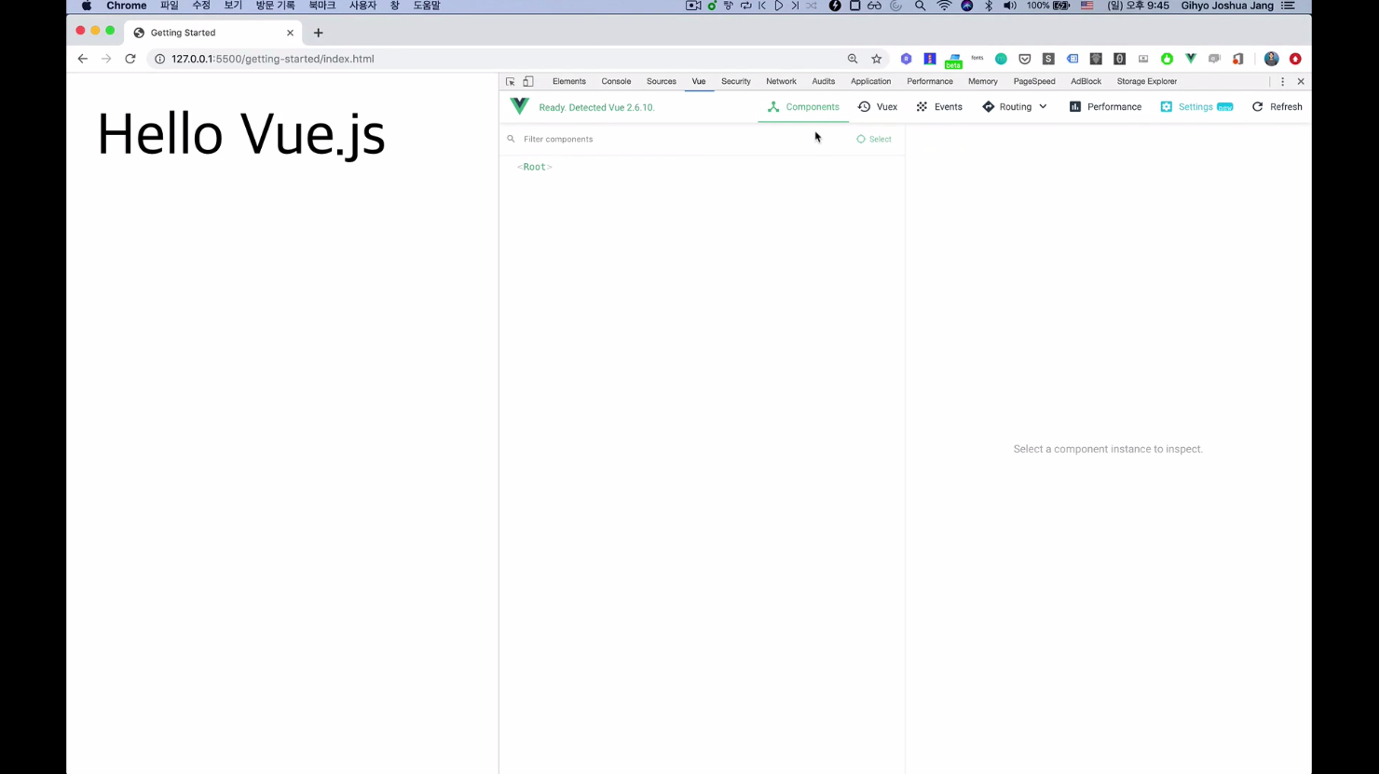
Task: Open the Wi-Fi menu in menu bar
Action: [944, 6]
